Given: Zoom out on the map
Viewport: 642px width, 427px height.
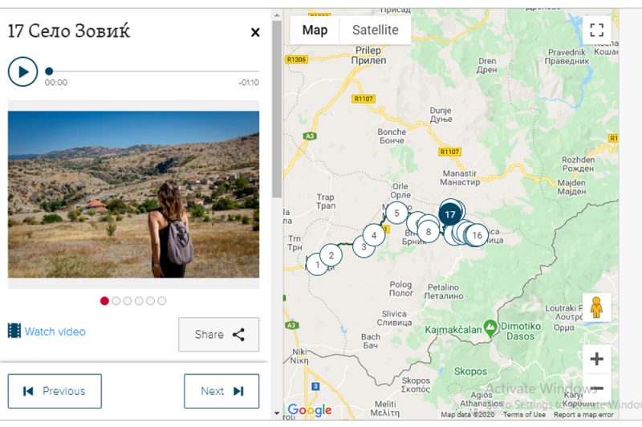Looking at the screenshot, I should [x=596, y=389].
